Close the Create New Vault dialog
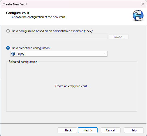Image resolution: width=147 pixels, height=136 pixels. pos(143,4)
